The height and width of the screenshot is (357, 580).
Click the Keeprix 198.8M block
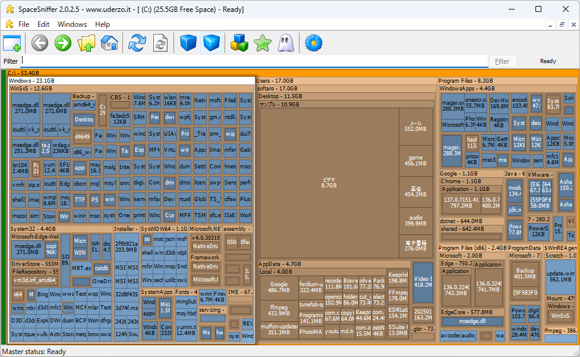[x=398, y=278]
